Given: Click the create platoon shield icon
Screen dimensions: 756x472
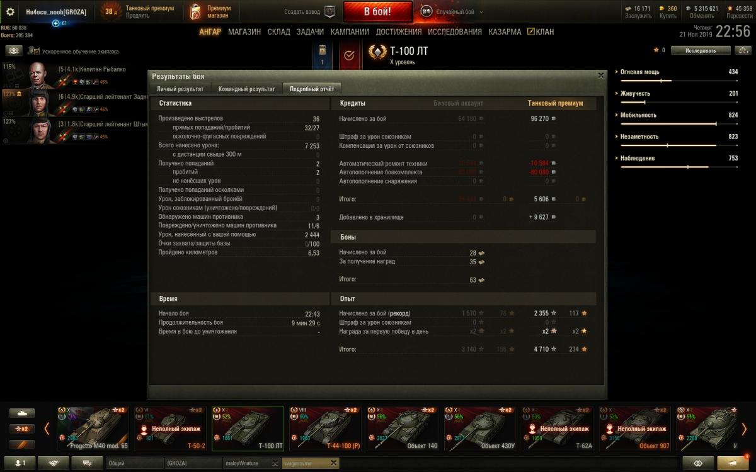Looking at the screenshot, I should tap(329, 11).
